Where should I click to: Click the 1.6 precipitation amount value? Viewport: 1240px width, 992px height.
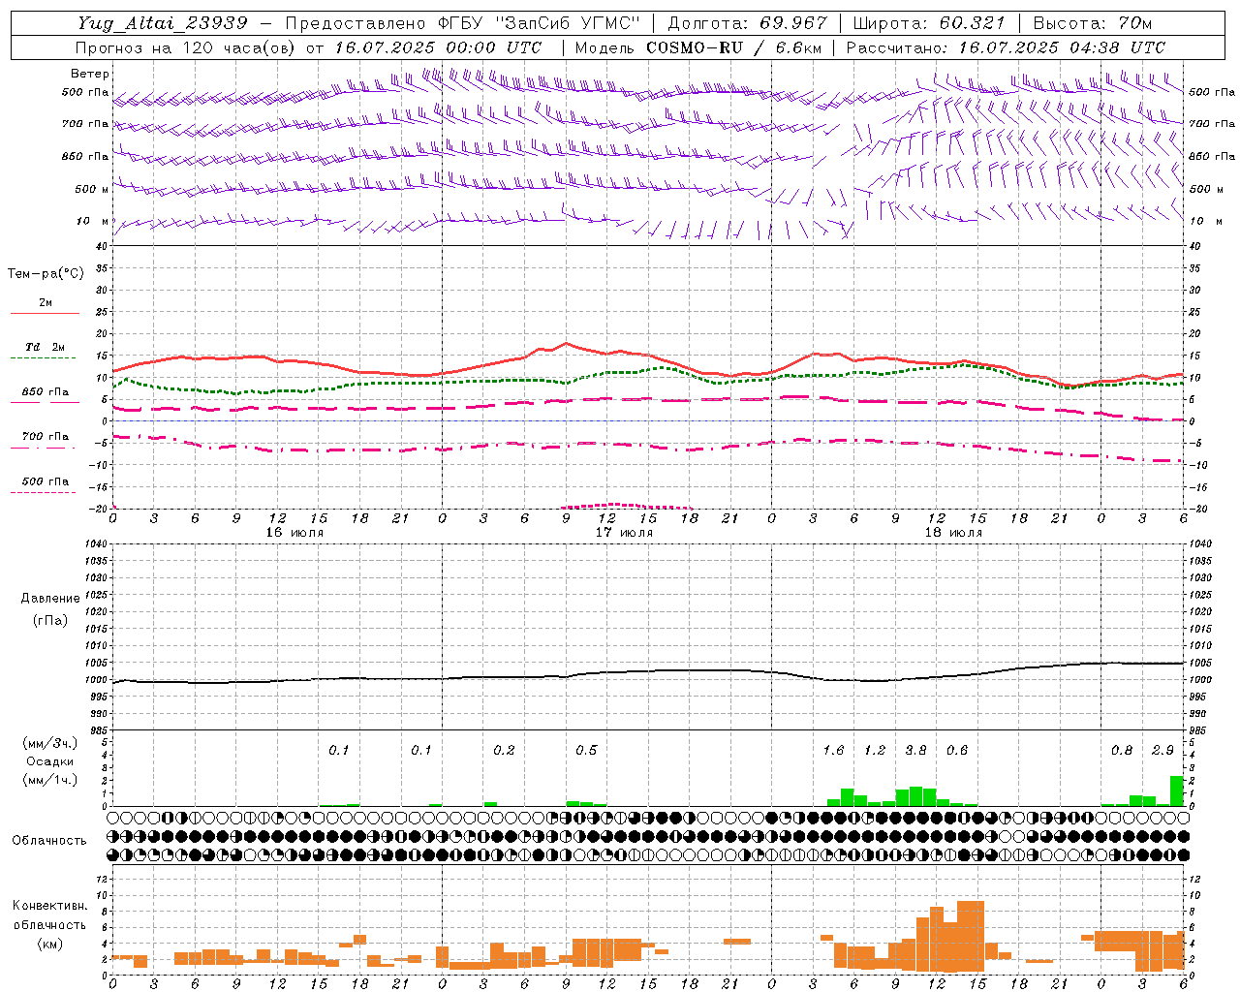click(x=833, y=750)
